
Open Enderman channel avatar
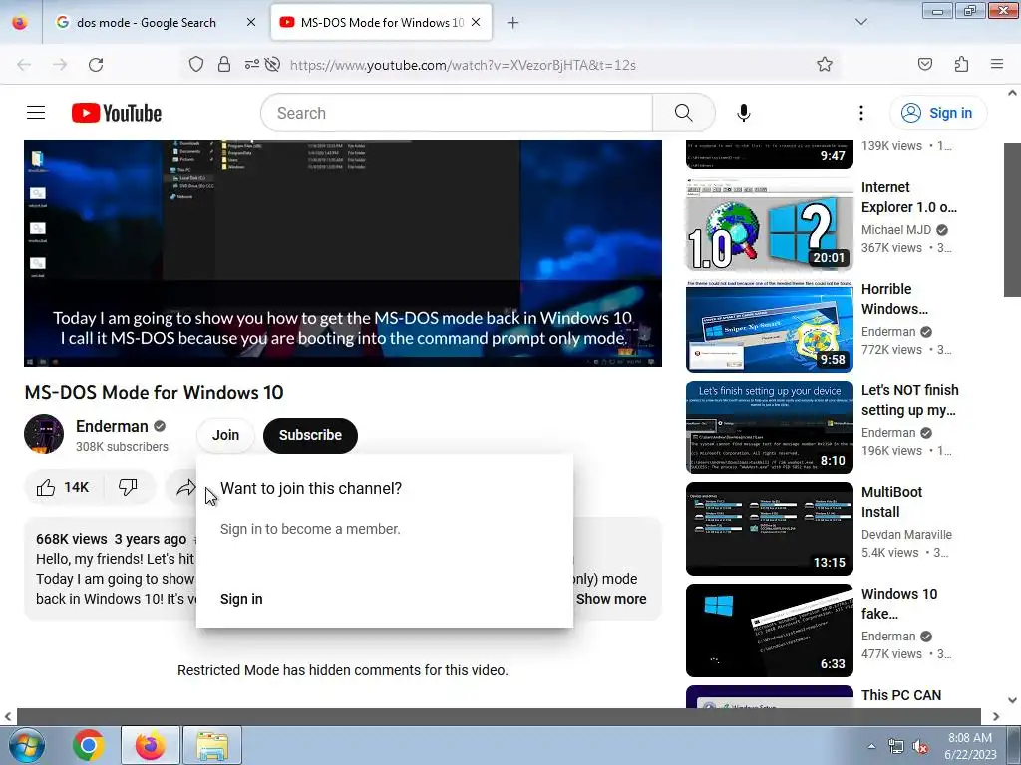click(x=44, y=434)
